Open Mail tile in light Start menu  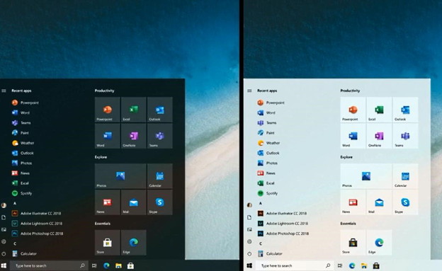click(x=379, y=202)
